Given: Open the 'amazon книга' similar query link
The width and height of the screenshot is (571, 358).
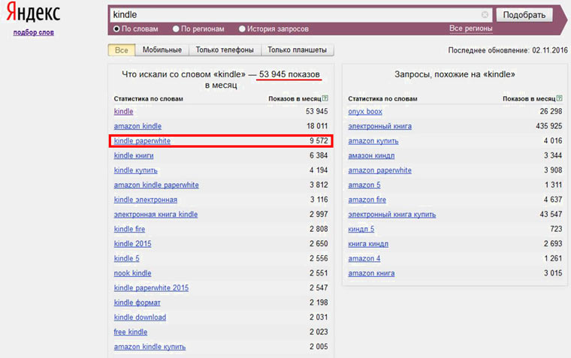Looking at the screenshot, I should click(x=371, y=273).
